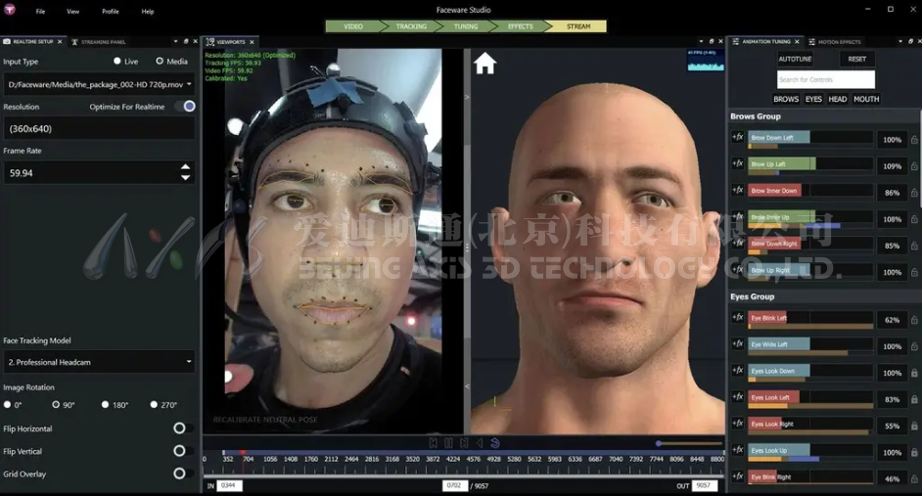922x496 pixels.
Task: Select 90° image rotation
Action: point(57,405)
